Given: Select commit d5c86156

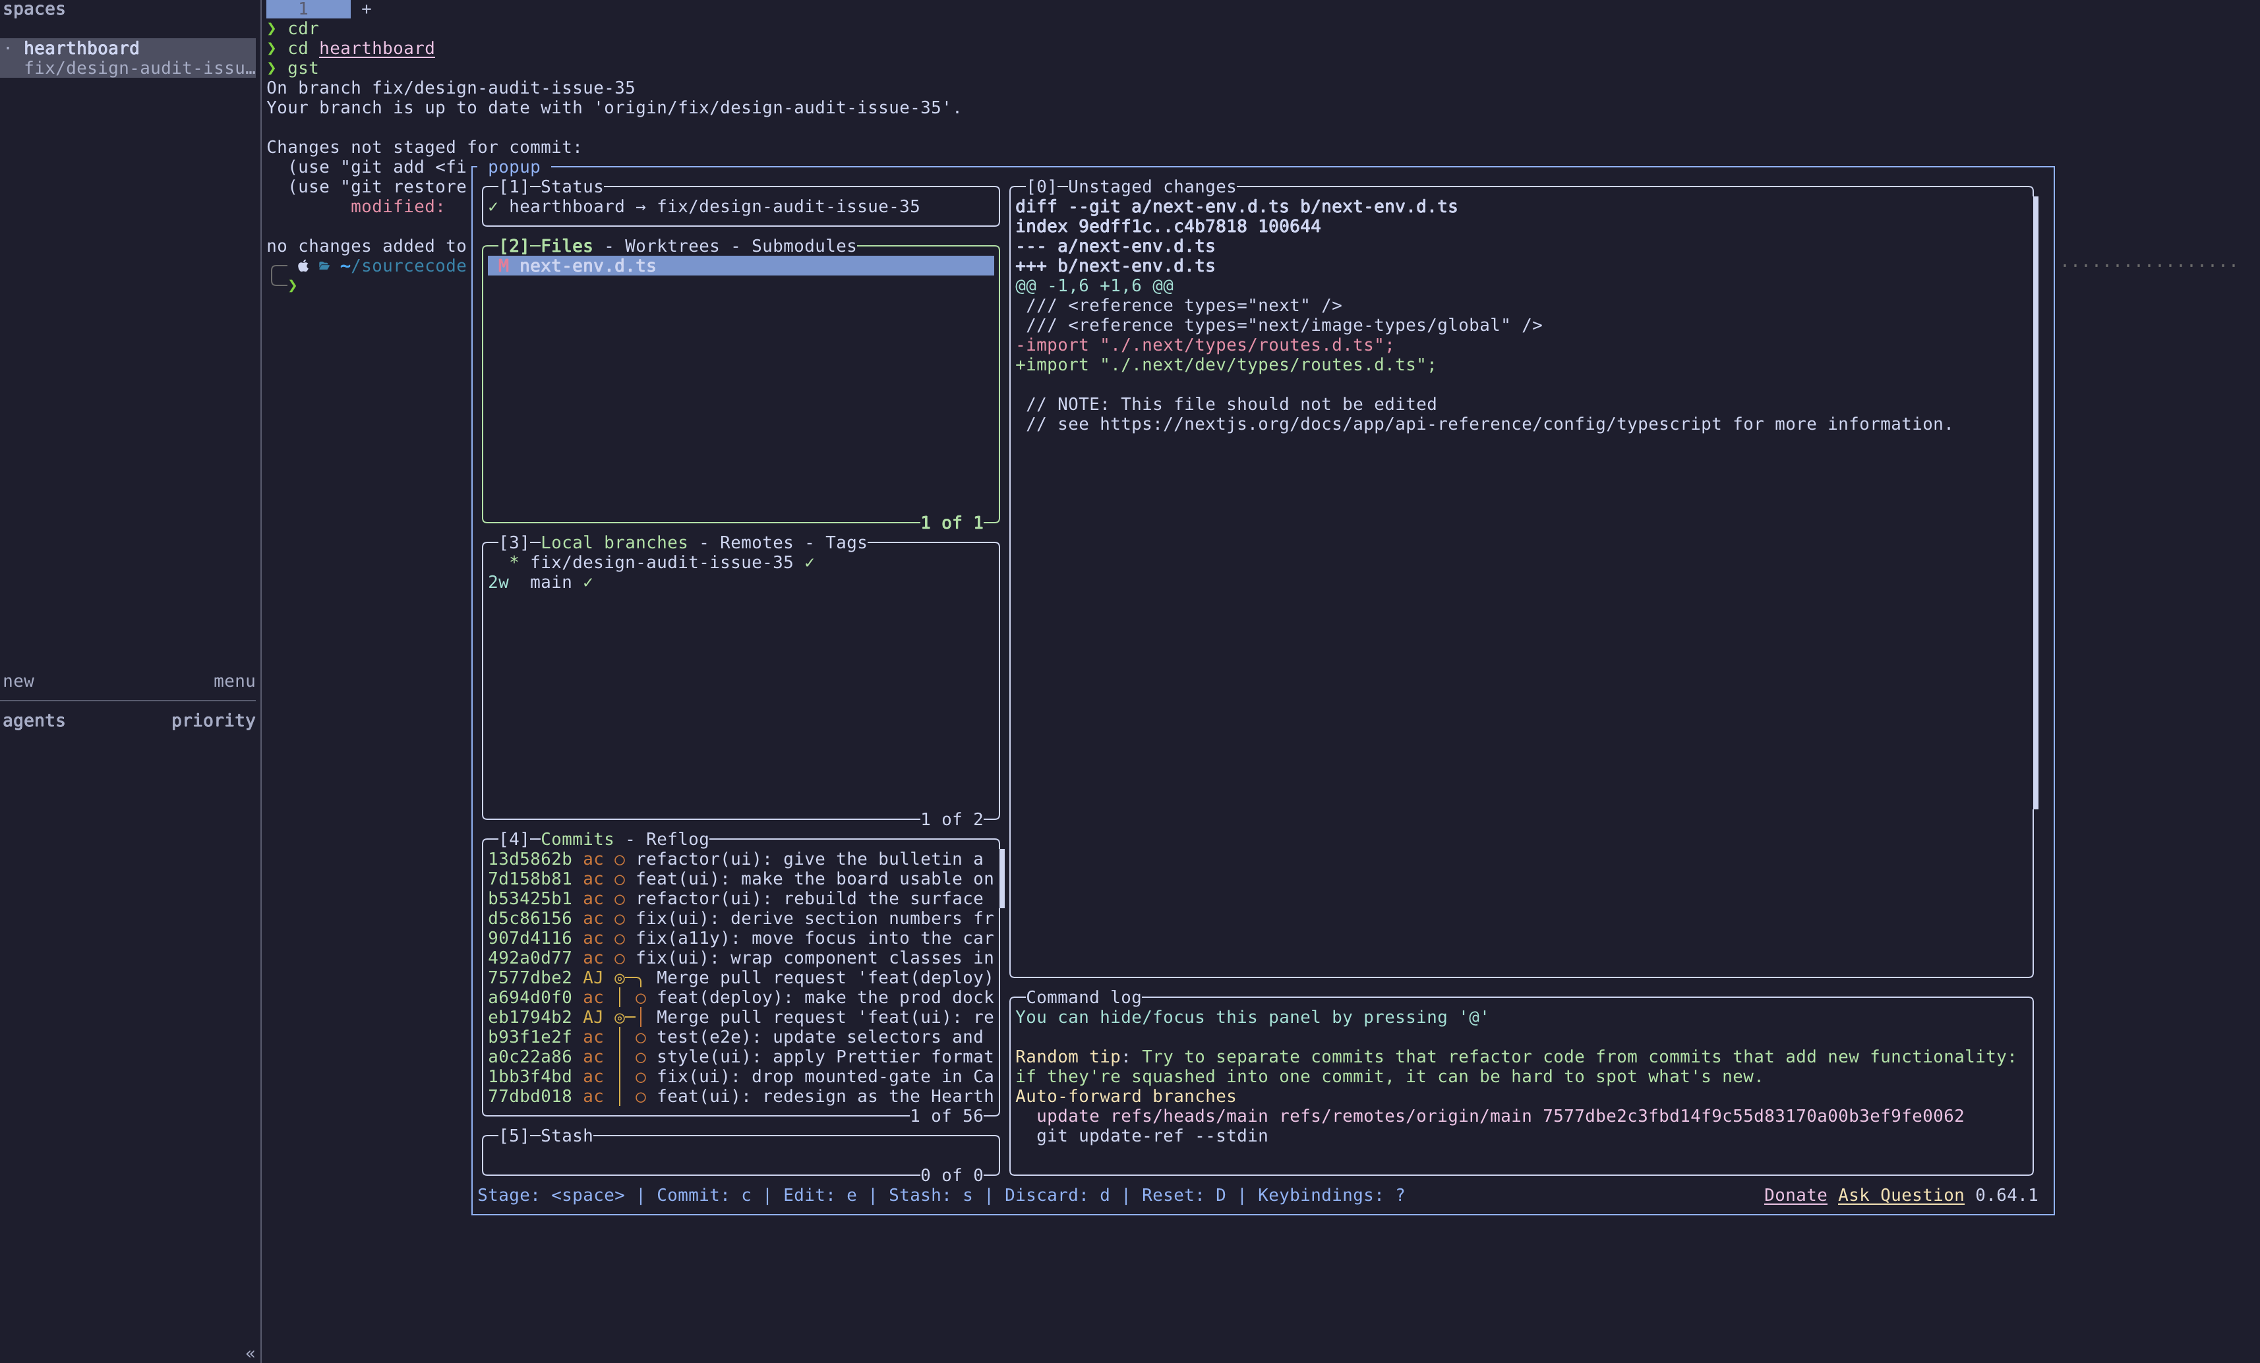Looking at the screenshot, I should coord(740,918).
